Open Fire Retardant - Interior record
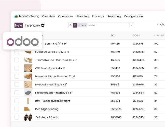This screenshot has width=165, height=127. click(53, 93)
